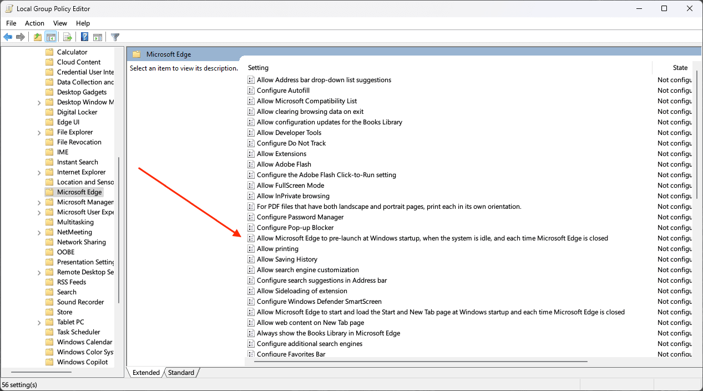Select Microsoft Edge in the tree
This screenshot has width=703, height=391.
pyautogui.click(x=79, y=192)
